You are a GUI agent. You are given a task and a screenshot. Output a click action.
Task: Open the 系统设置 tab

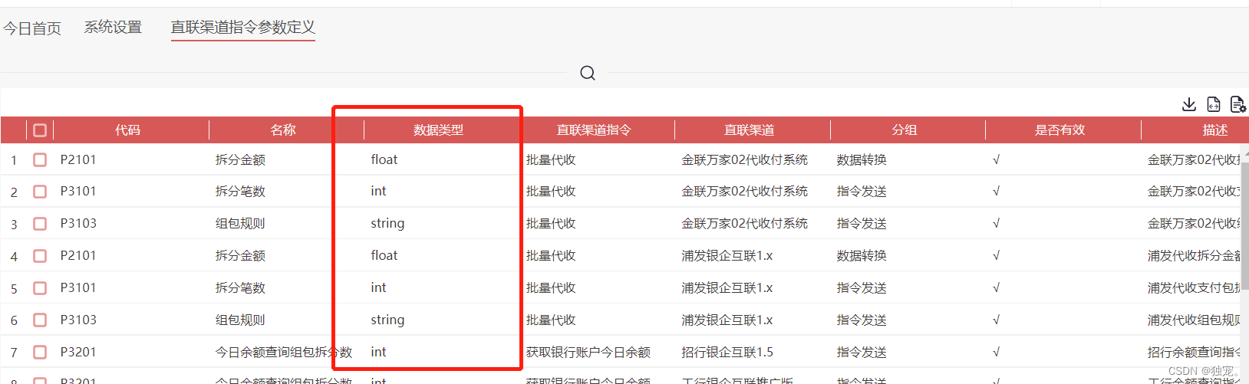tap(113, 28)
